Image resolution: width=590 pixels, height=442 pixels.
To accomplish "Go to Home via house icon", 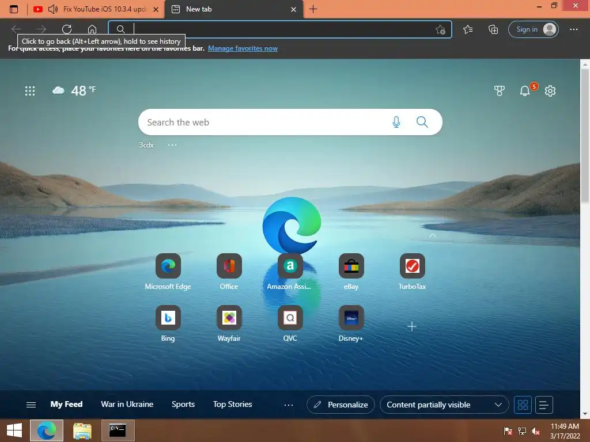I will 92,29.
